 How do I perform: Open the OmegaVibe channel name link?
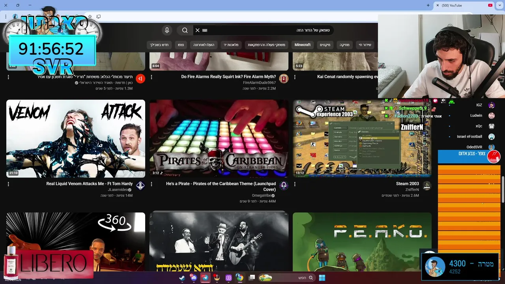point(262,195)
